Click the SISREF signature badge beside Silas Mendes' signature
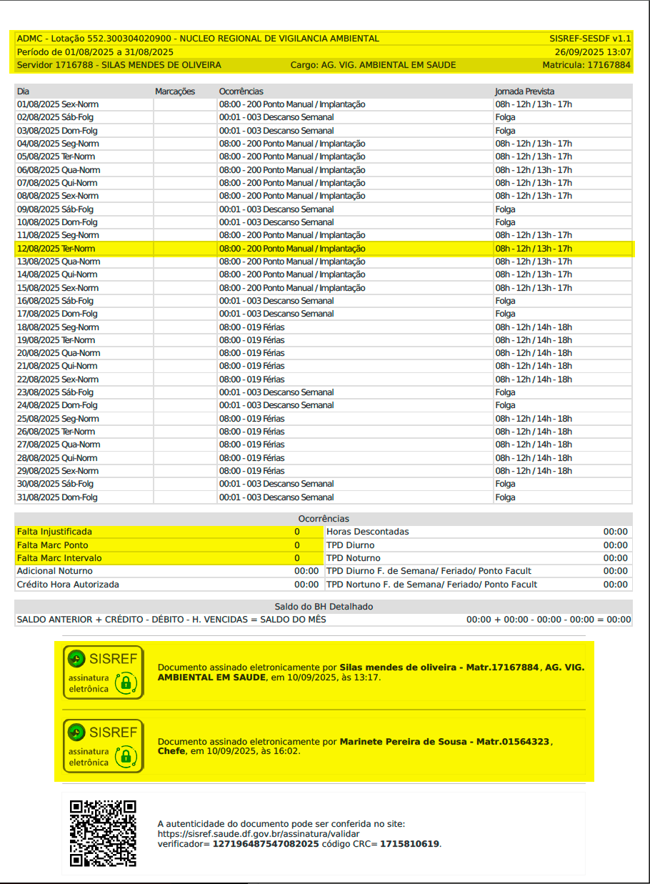The image size is (650, 884). click(x=104, y=672)
